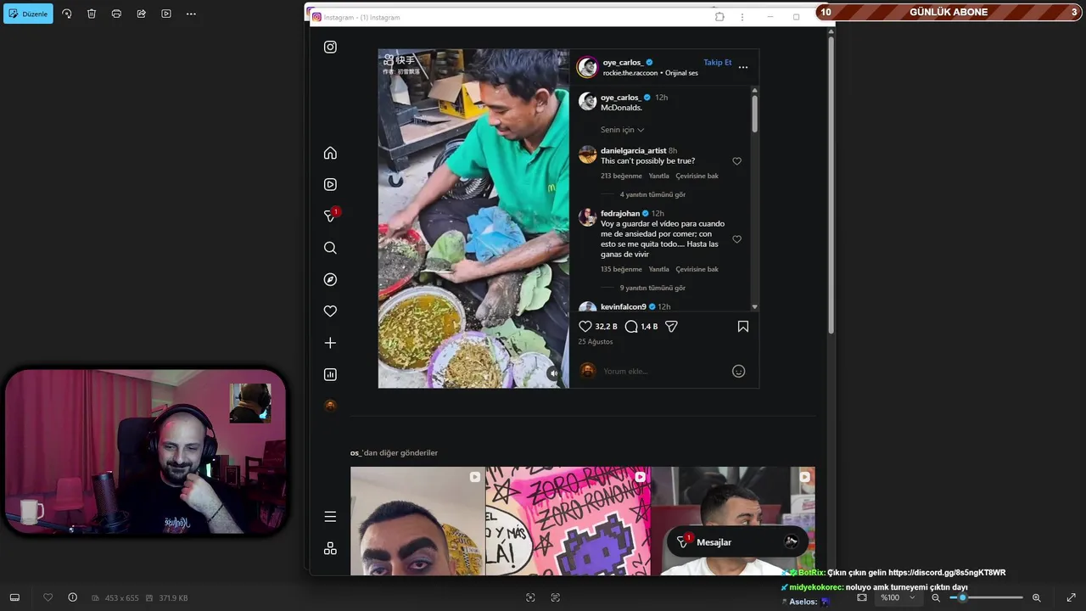The height and width of the screenshot is (611, 1086).
Task: Create a new Instagram post
Action: [330, 343]
